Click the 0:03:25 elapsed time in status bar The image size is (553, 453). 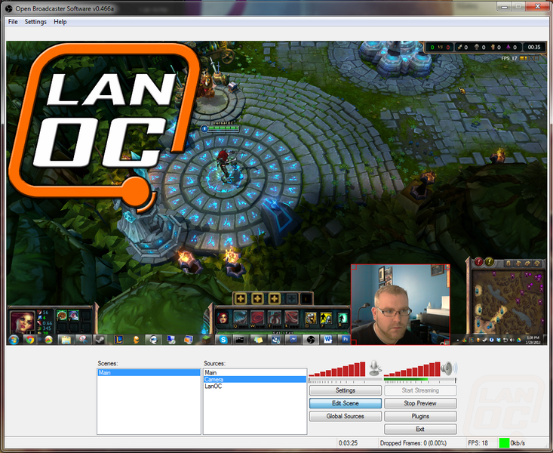pos(348,442)
